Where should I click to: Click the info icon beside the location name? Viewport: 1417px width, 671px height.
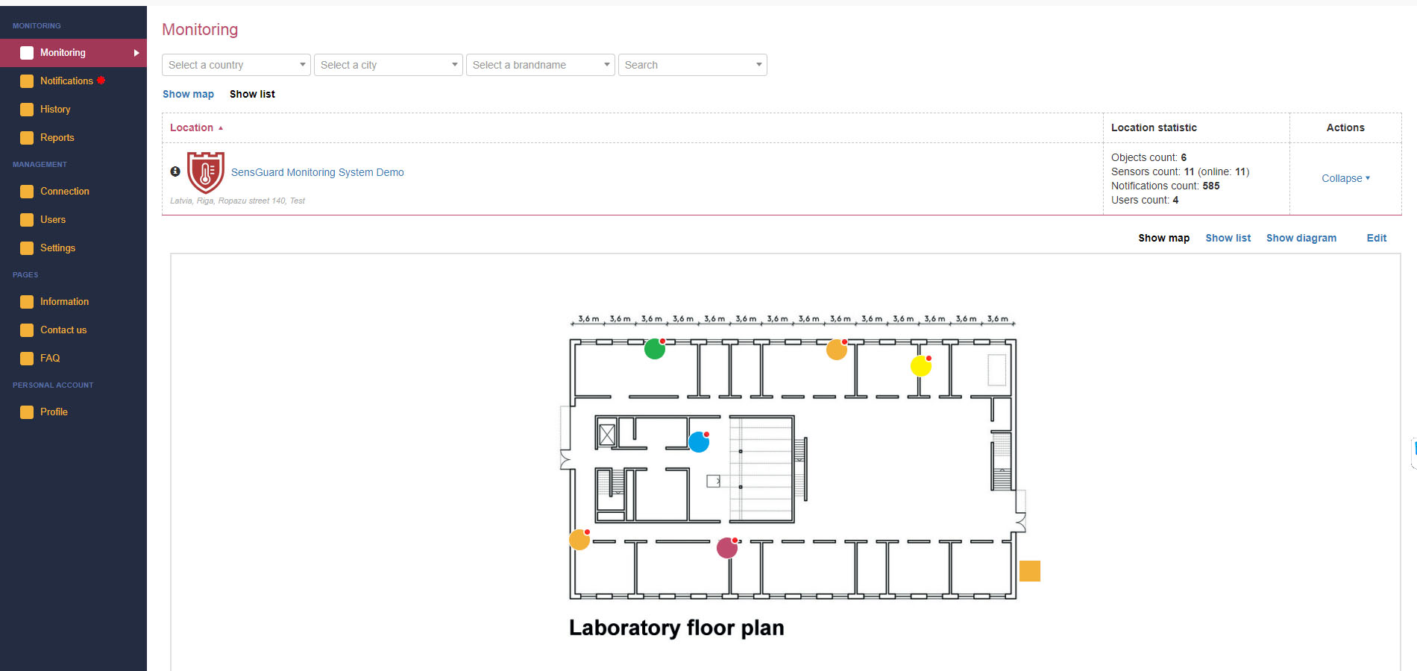(175, 171)
